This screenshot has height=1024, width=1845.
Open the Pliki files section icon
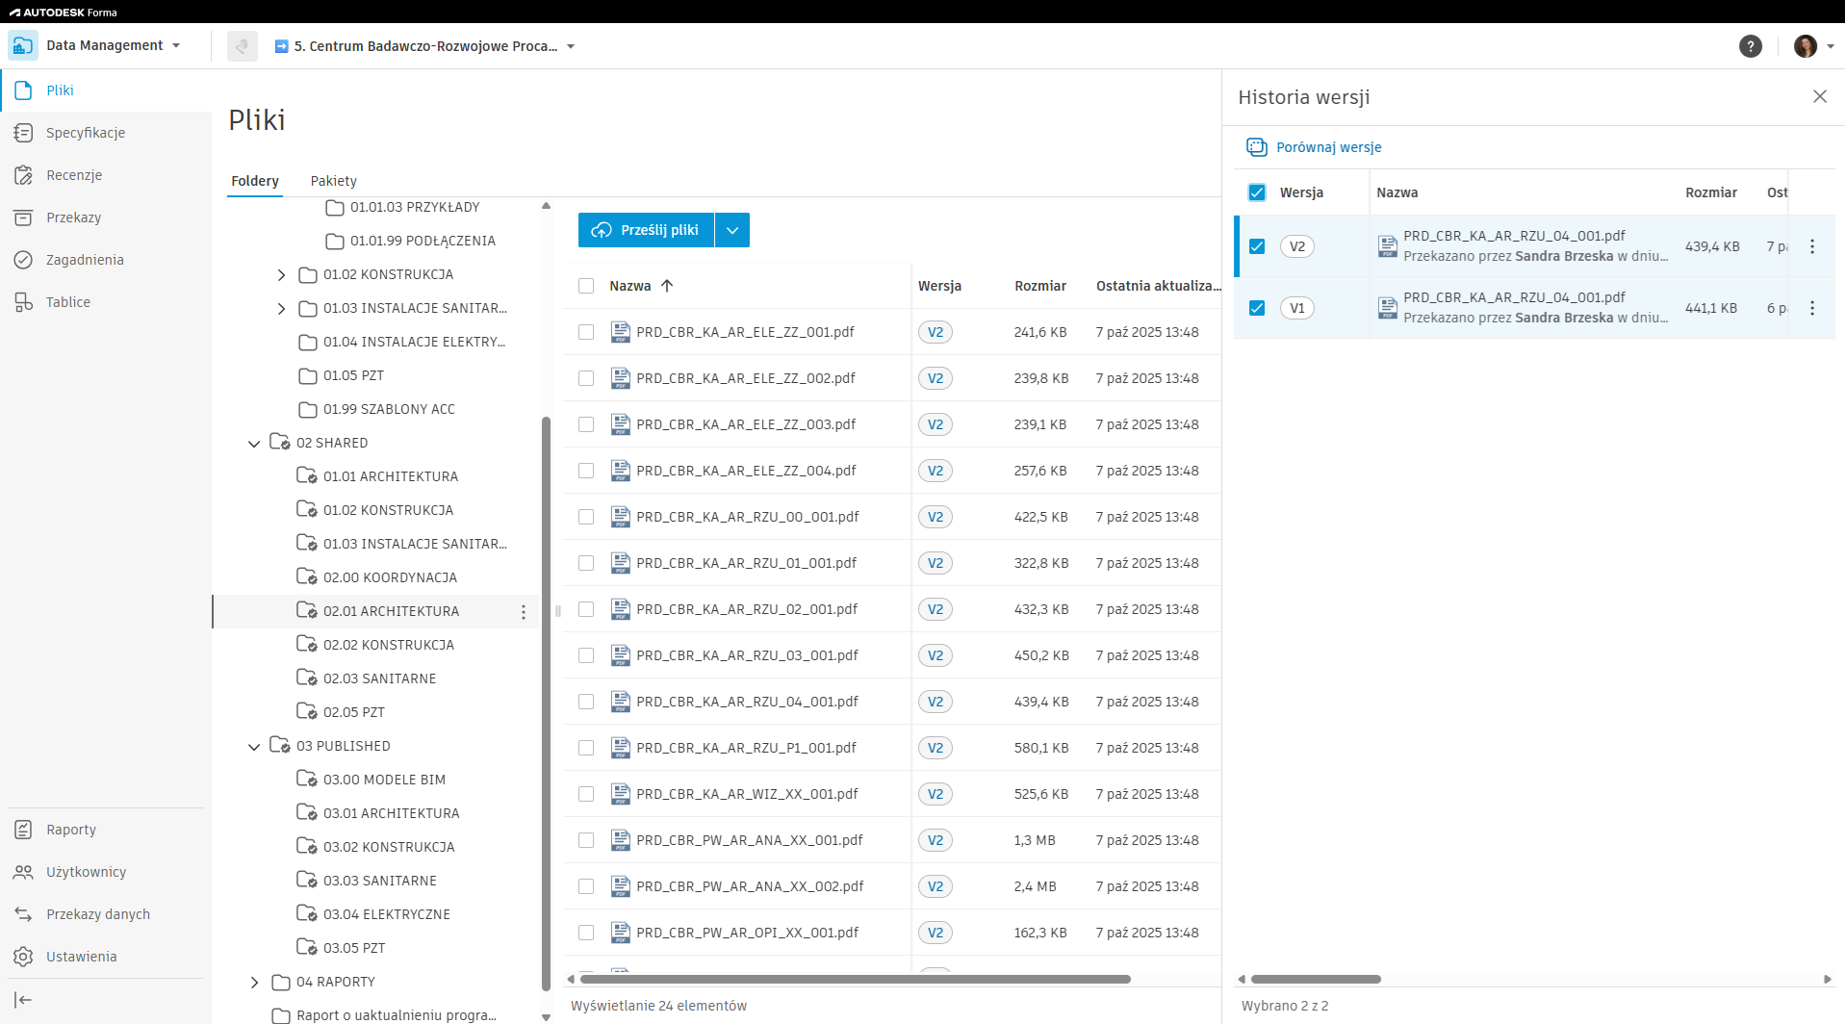click(x=23, y=90)
